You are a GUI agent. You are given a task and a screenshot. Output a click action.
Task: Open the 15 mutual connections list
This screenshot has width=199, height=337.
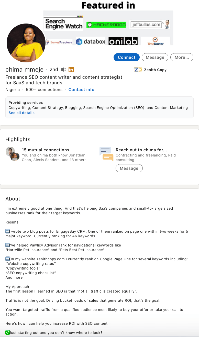point(46,150)
